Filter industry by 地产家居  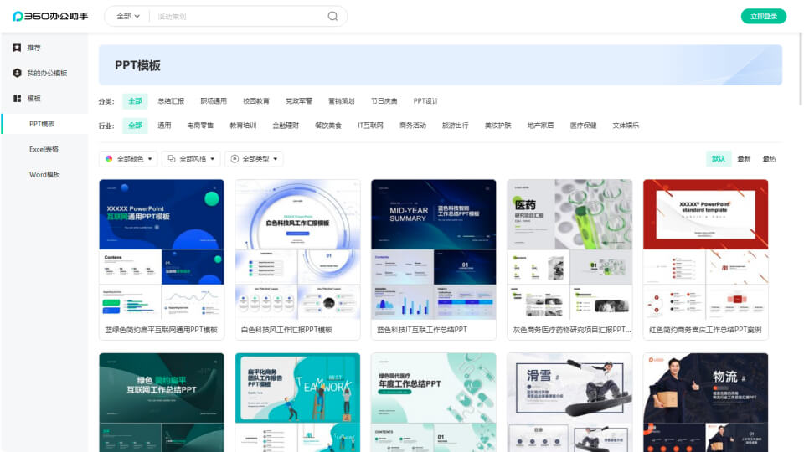[540, 125]
